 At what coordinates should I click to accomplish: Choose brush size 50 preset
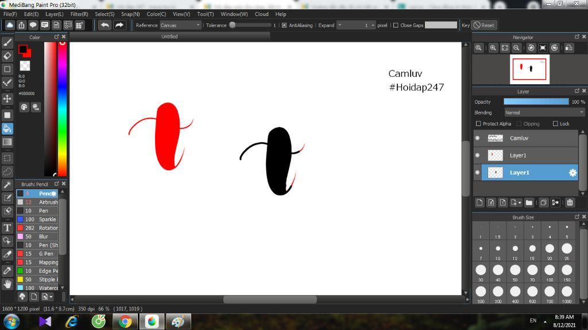(x=515, y=273)
